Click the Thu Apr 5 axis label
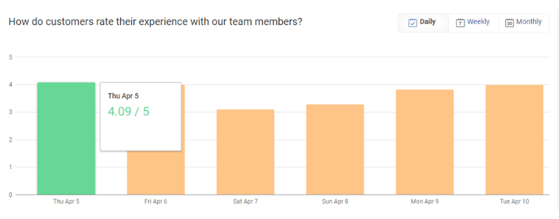 (x=66, y=201)
